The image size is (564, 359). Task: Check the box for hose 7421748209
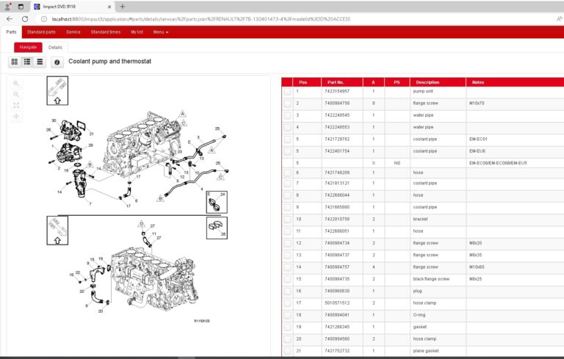(x=287, y=173)
